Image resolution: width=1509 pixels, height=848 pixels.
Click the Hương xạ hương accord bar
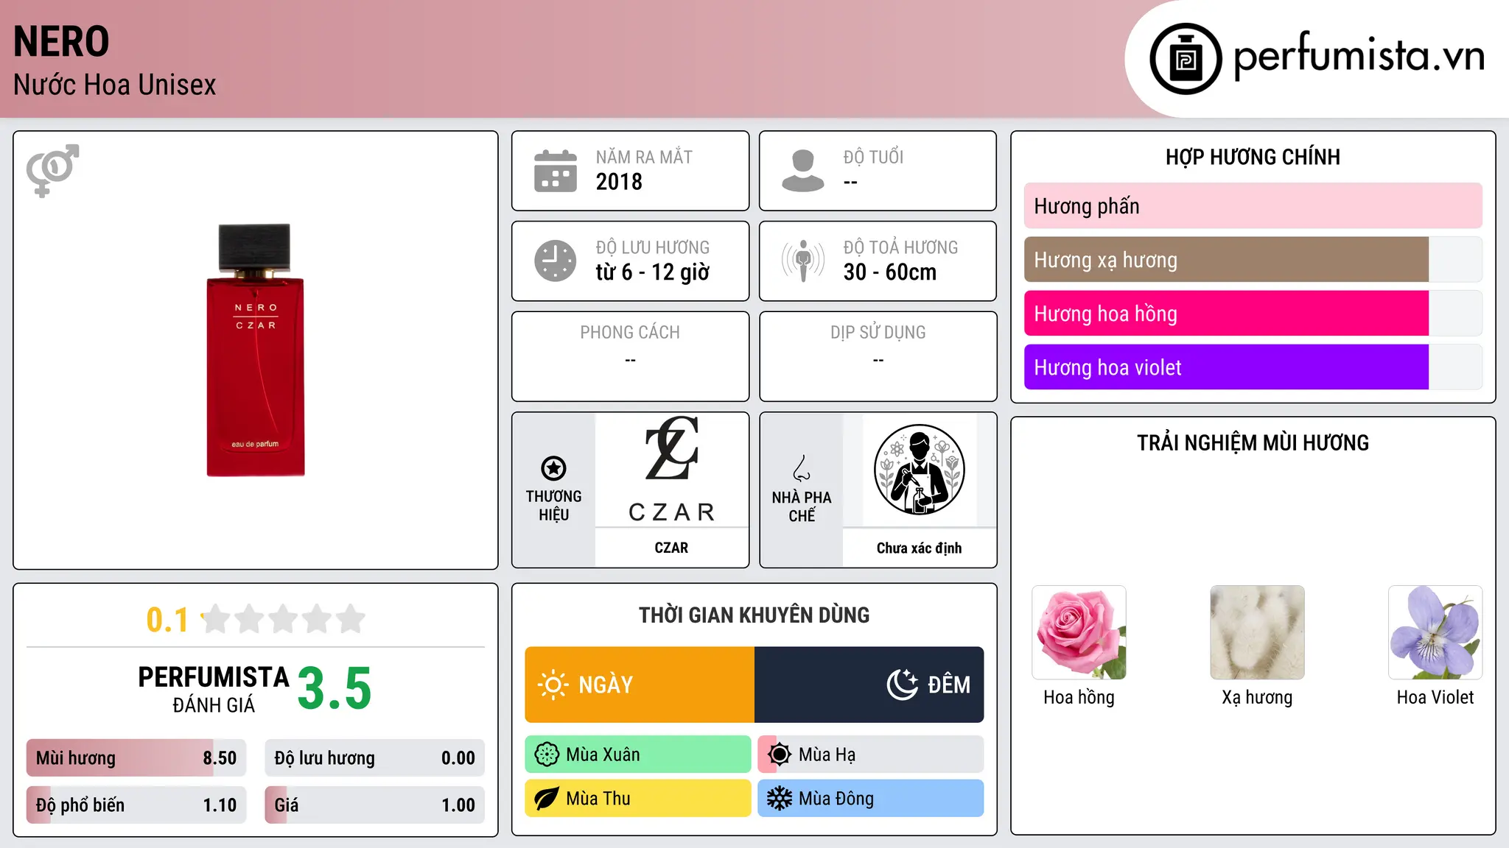click(x=1253, y=260)
